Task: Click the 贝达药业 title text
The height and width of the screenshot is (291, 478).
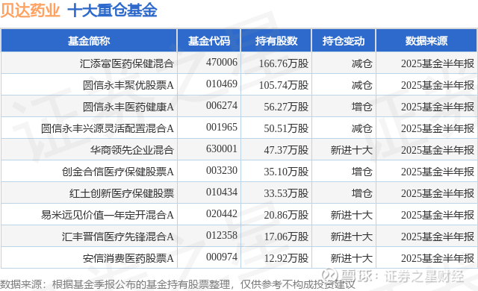Action: click(x=30, y=10)
